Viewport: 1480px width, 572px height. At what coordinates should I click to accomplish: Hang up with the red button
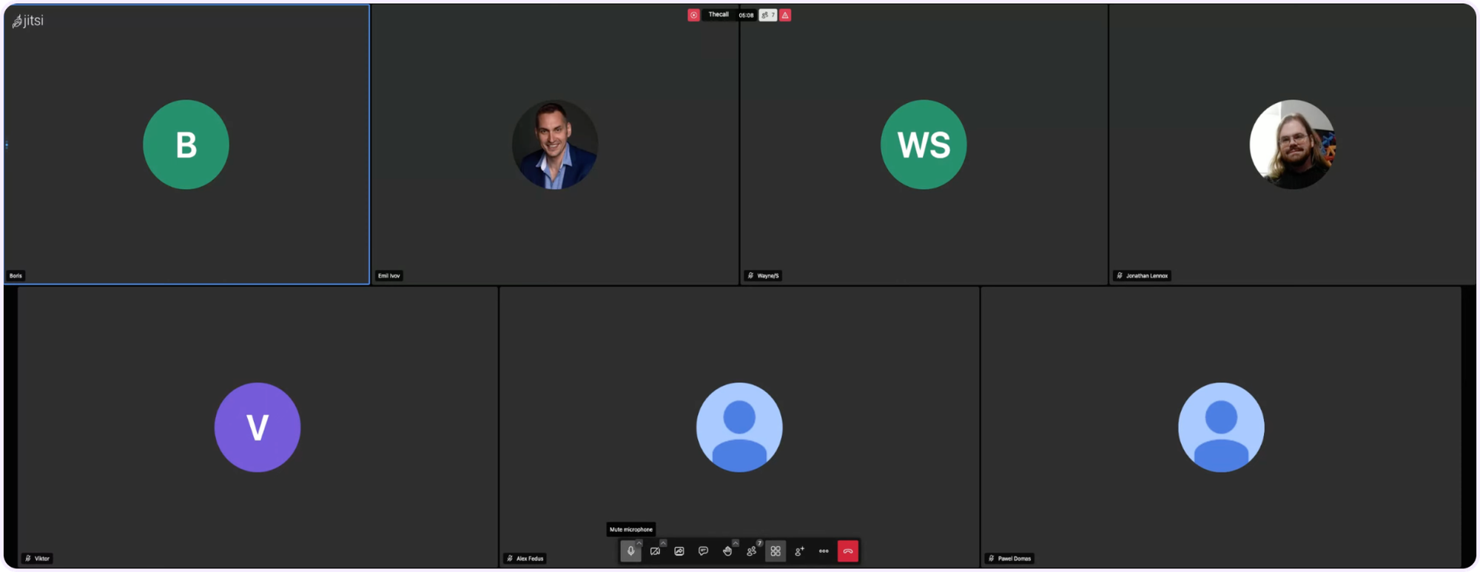[848, 551]
